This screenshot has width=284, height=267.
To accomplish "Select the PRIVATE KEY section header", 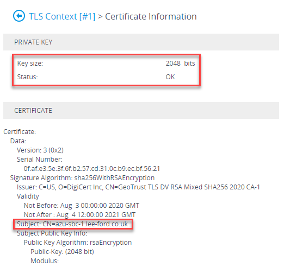I will click(141, 42).
